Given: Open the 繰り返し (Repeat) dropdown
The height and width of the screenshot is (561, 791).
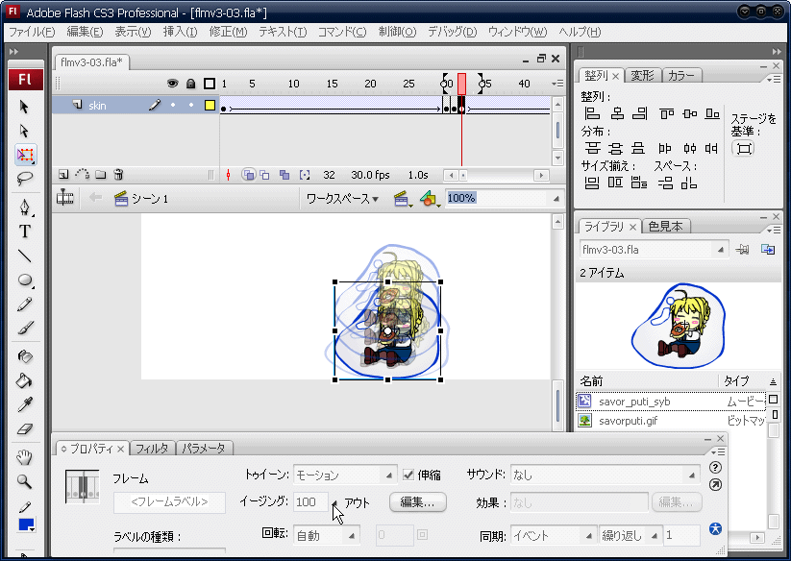Looking at the screenshot, I should coord(630,535).
